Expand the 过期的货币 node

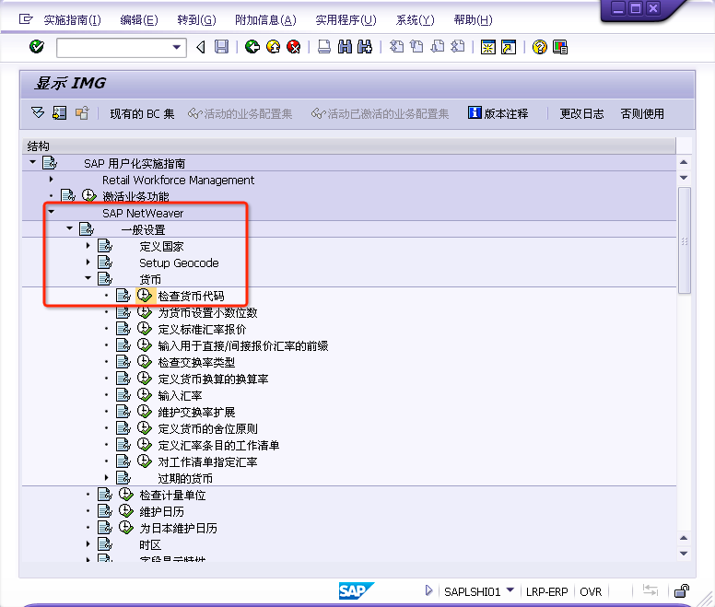pos(106,477)
